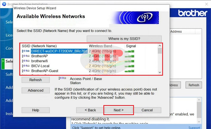Select the DIRECT-wuDCP-T720DW_BRc761 network
Viewport: 211px width, 129px height.
coord(59,51)
